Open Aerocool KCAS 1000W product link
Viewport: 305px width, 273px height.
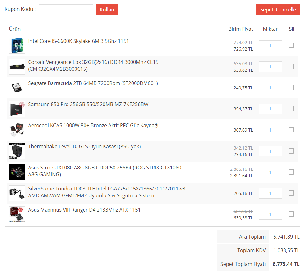tap(93, 126)
